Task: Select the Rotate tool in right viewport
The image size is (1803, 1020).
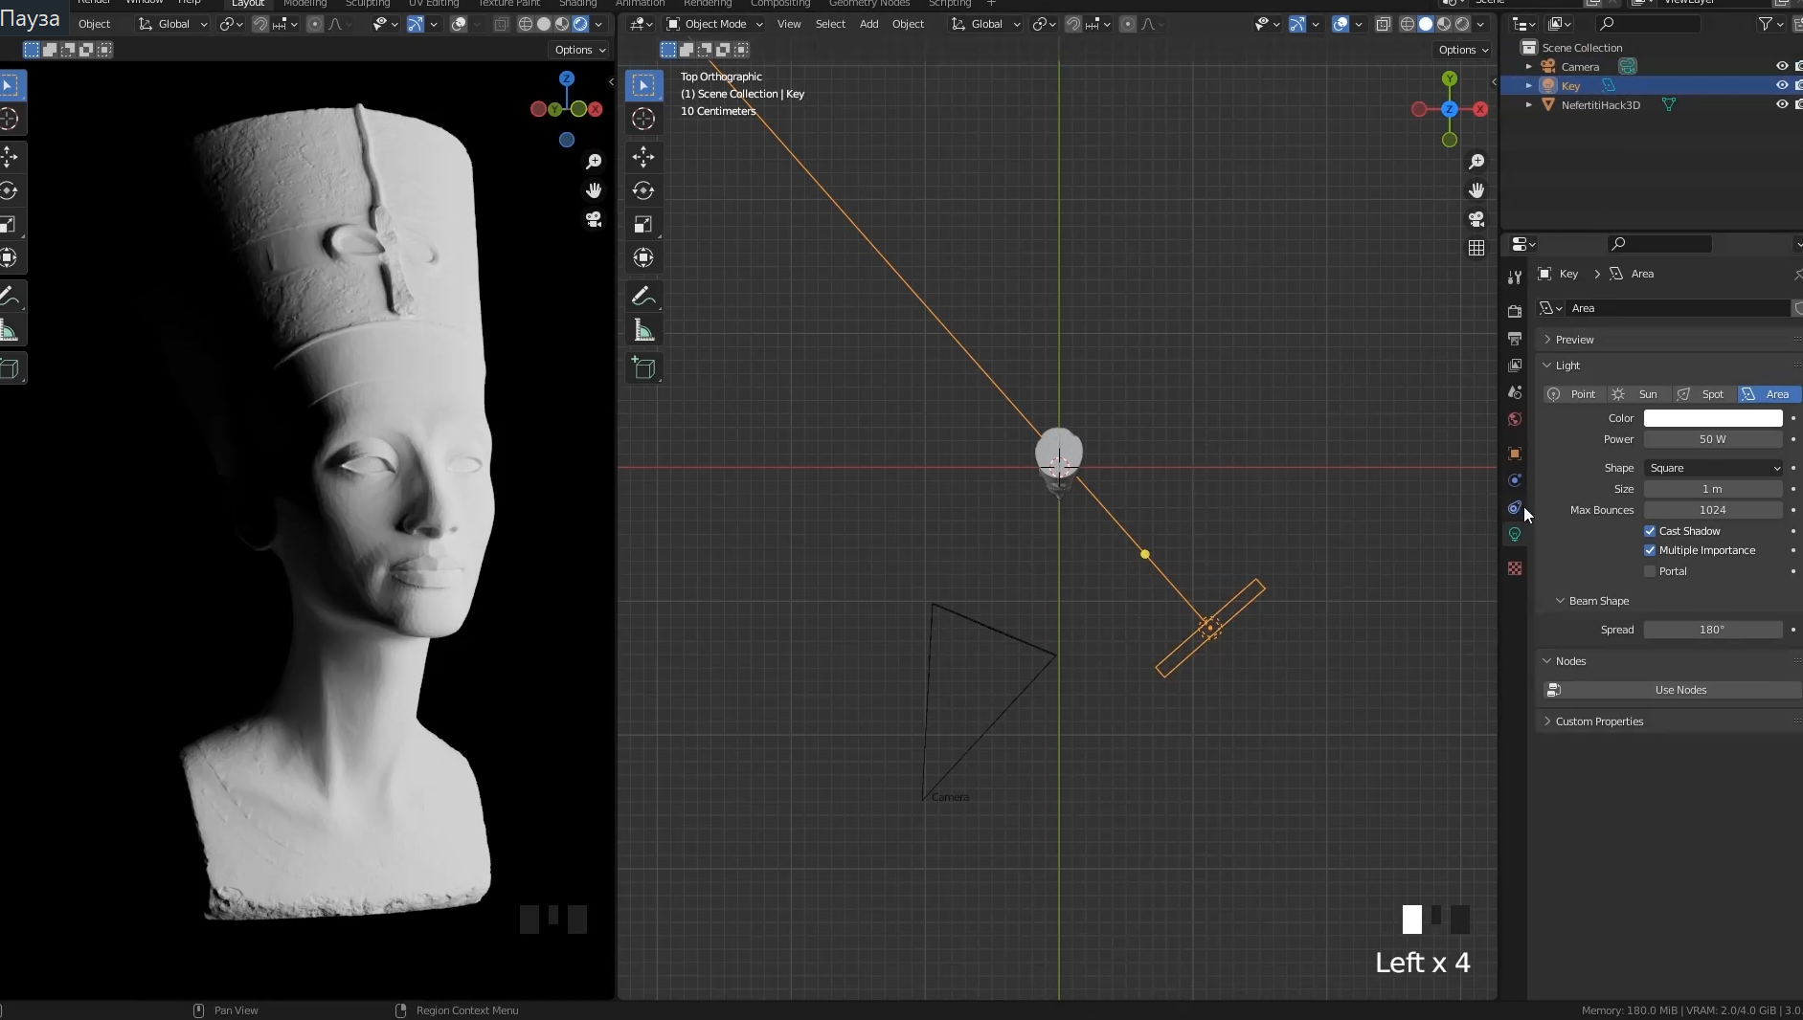Action: point(643,190)
